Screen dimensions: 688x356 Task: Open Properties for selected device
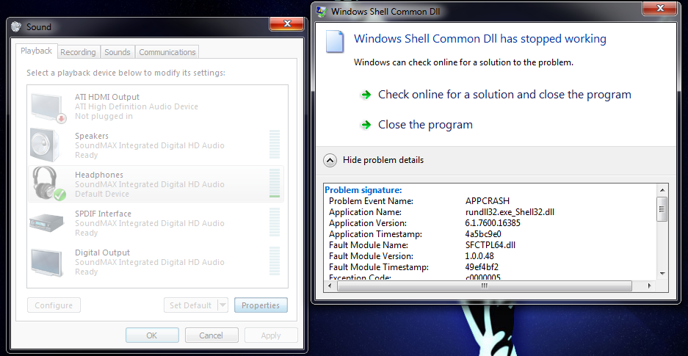pyautogui.click(x=261, y=305)
